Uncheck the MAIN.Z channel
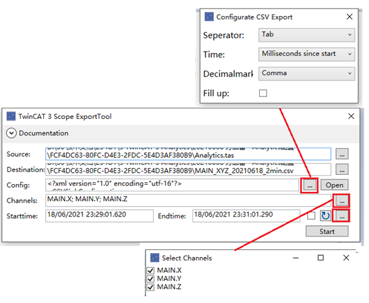369x303 pixels. click(x=151, y=287)
